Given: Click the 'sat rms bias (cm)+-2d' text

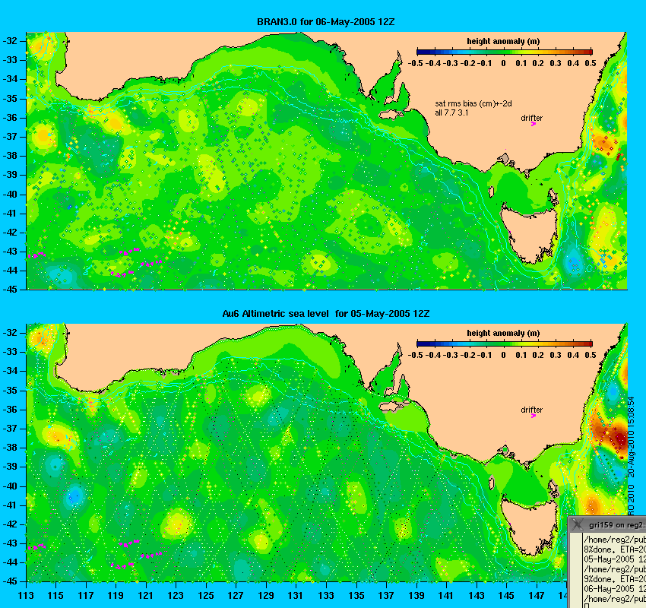Looking at the screenshot, I should pyautogui.click(x=473, y=104).
